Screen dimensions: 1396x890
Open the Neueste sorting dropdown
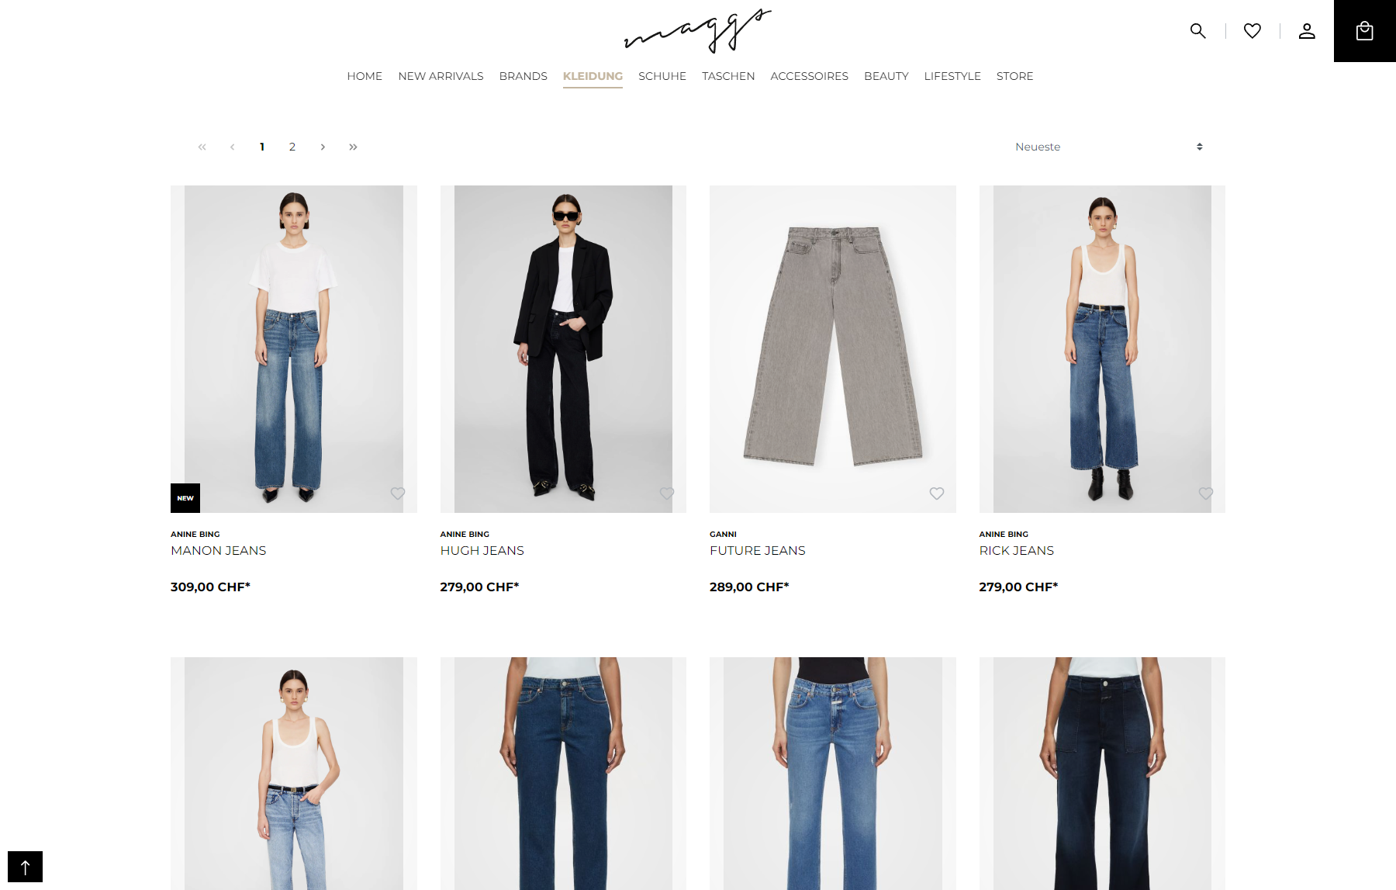[1109, 147]
